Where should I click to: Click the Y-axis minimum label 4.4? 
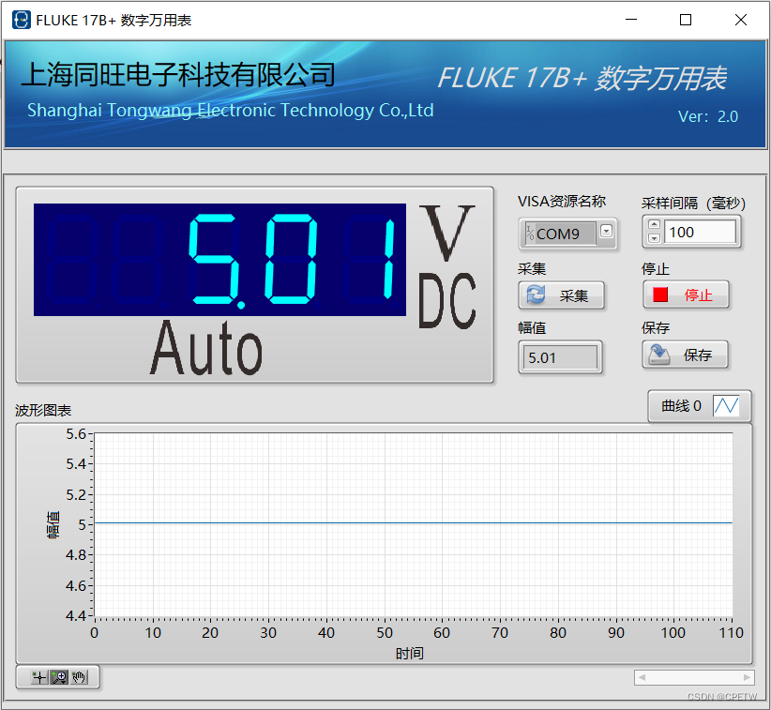click(76, 615)
